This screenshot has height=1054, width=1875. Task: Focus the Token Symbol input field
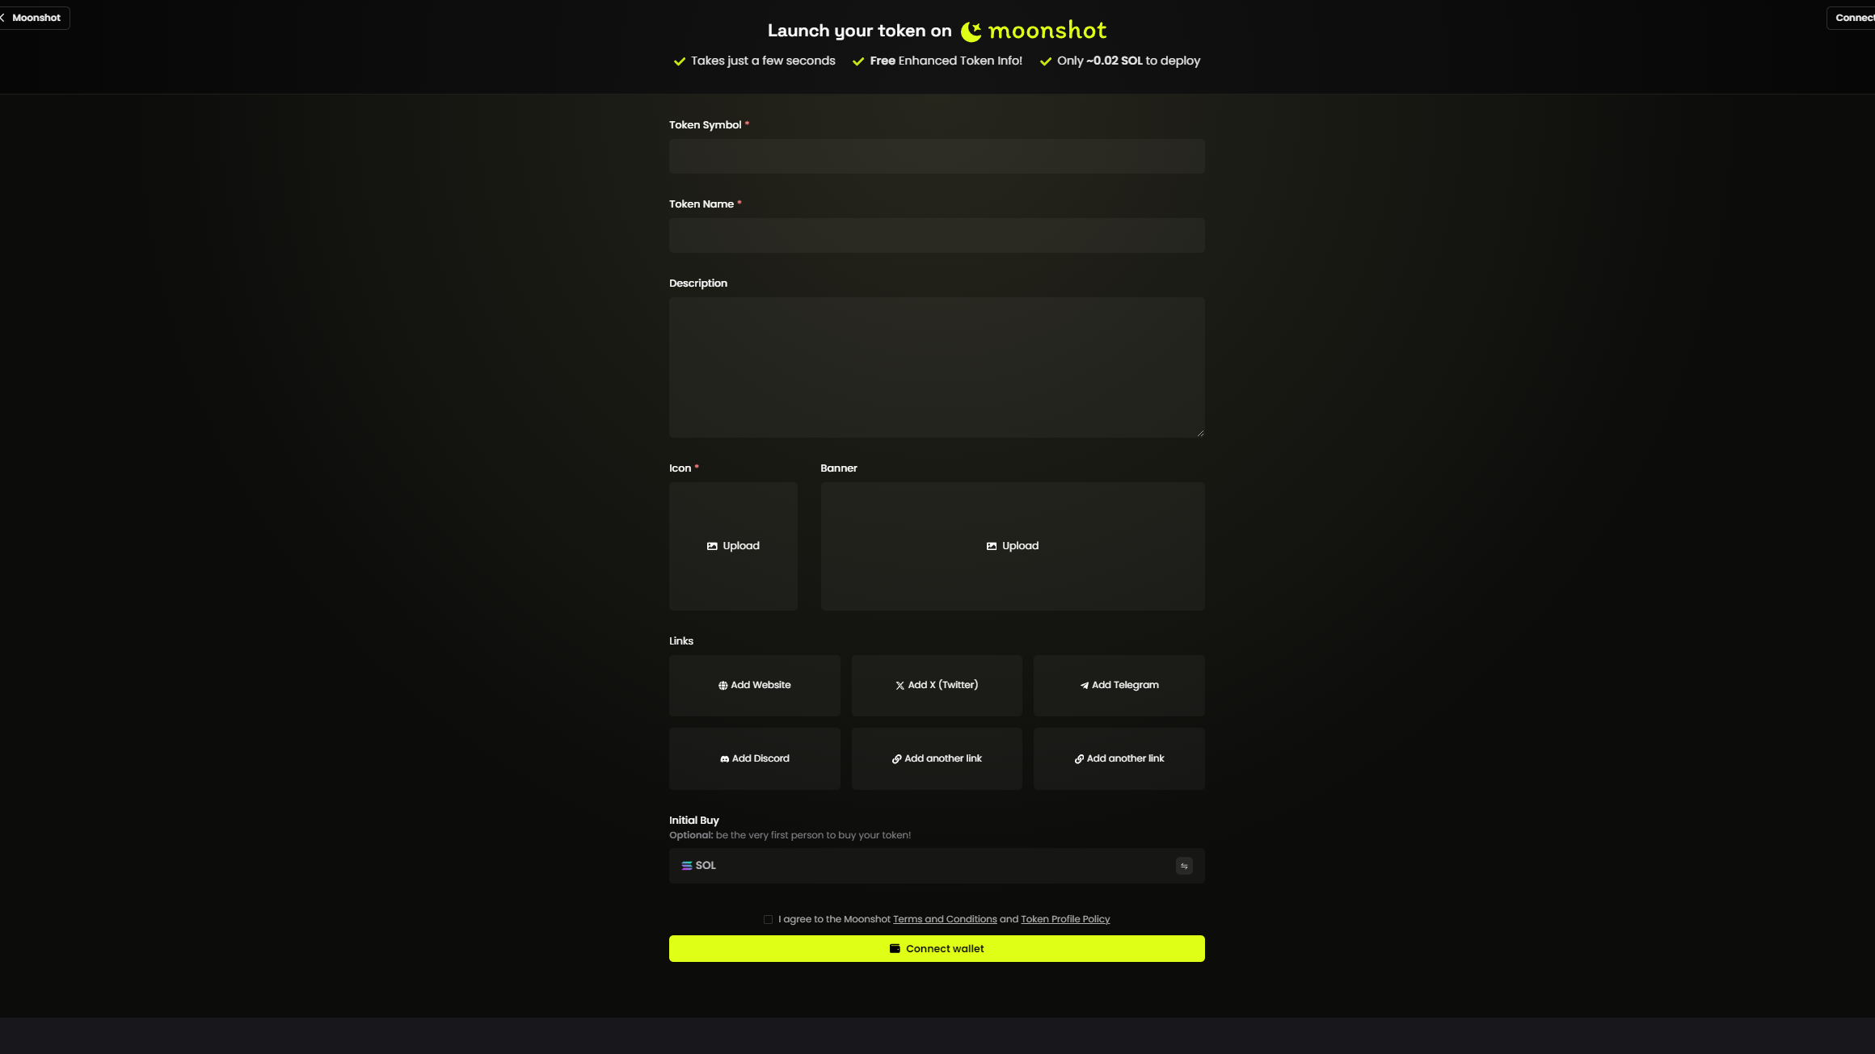936,156
